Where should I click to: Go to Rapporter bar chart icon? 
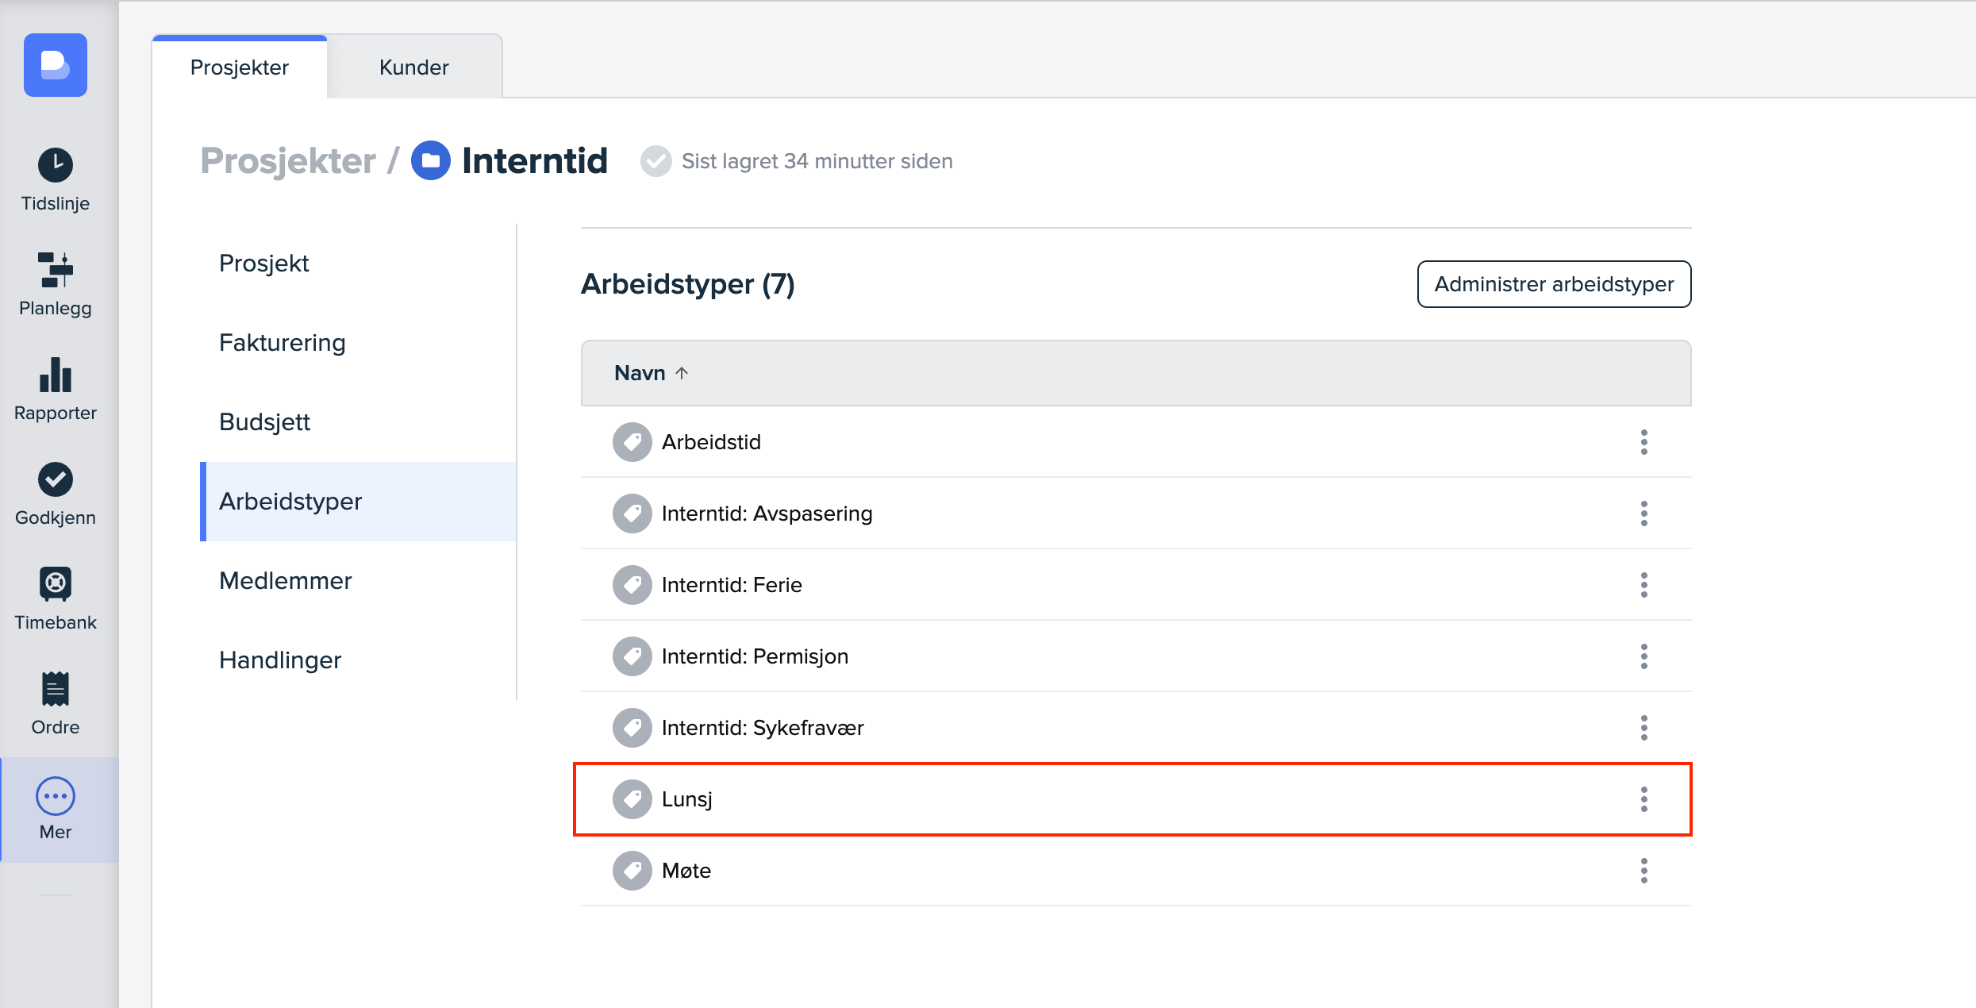(x=56, y=375)
